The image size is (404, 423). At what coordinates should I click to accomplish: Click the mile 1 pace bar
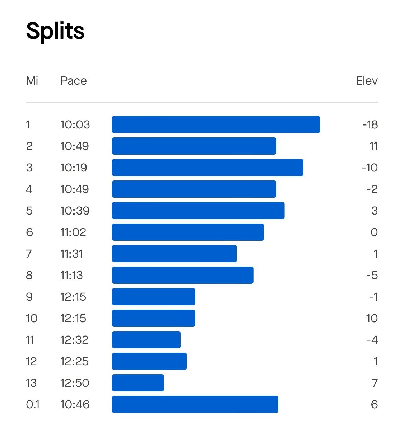click(216, 124)
